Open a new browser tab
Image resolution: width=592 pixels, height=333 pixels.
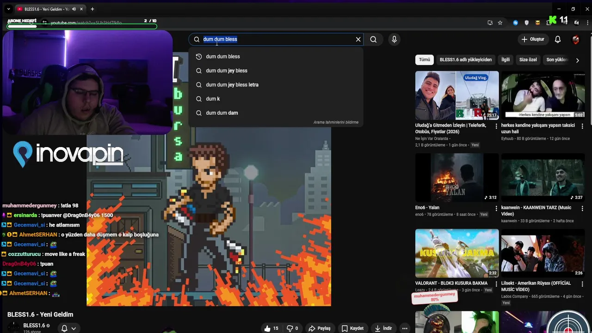pyautogui.click(x=92, y=9)
